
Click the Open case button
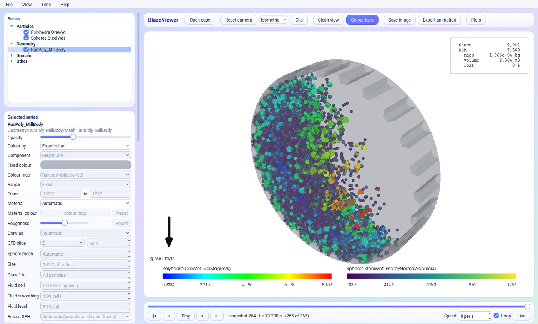pos(200,20)
